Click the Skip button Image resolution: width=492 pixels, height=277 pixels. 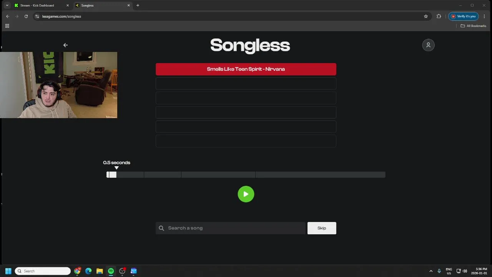coord(322,228)
